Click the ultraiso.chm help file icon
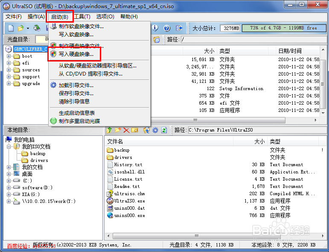This screenshot has width=329, height=252. point(110,193)
